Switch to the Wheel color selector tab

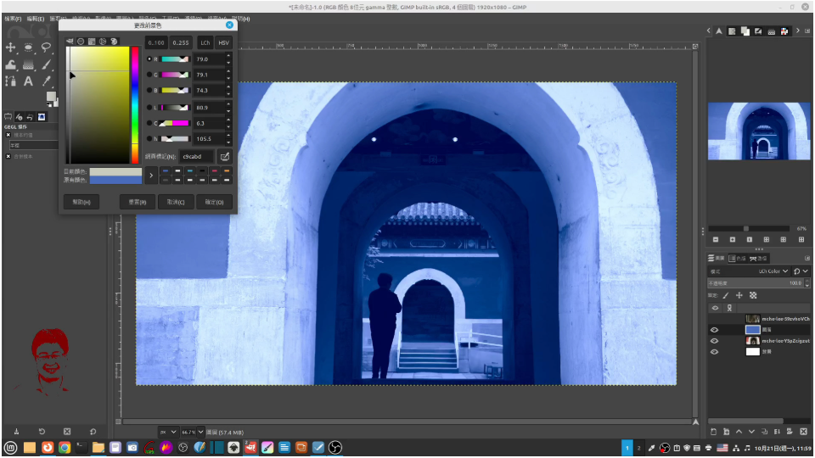tap(103, 42)
